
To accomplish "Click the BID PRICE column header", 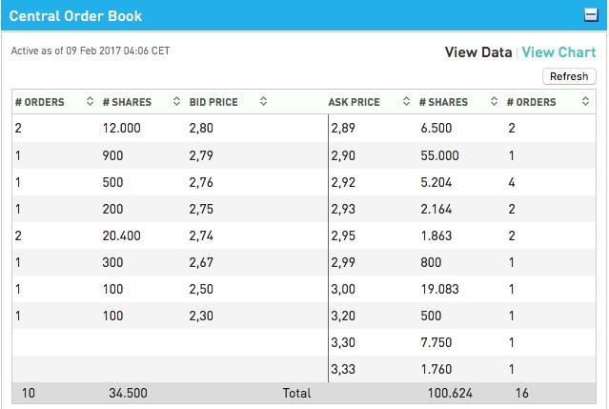I will (x=213, y=102).
